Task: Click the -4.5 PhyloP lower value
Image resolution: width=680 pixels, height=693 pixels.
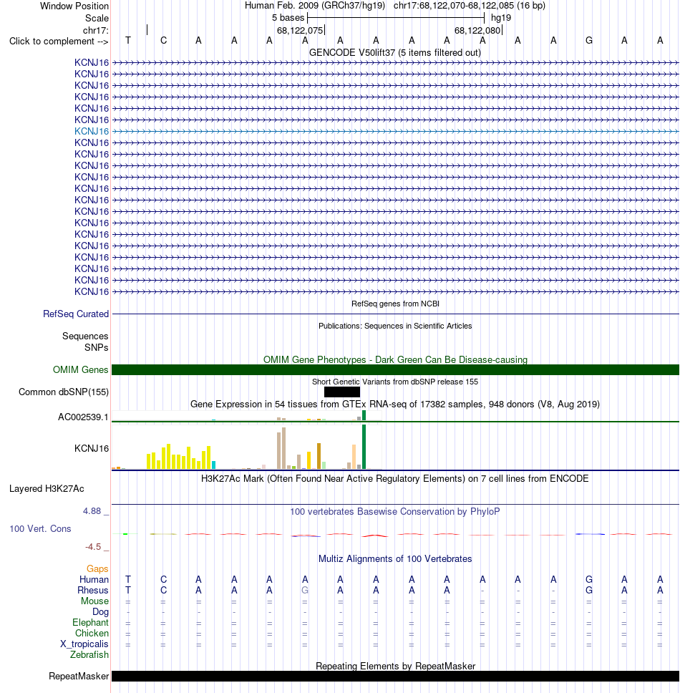Action: coord(93,547)
